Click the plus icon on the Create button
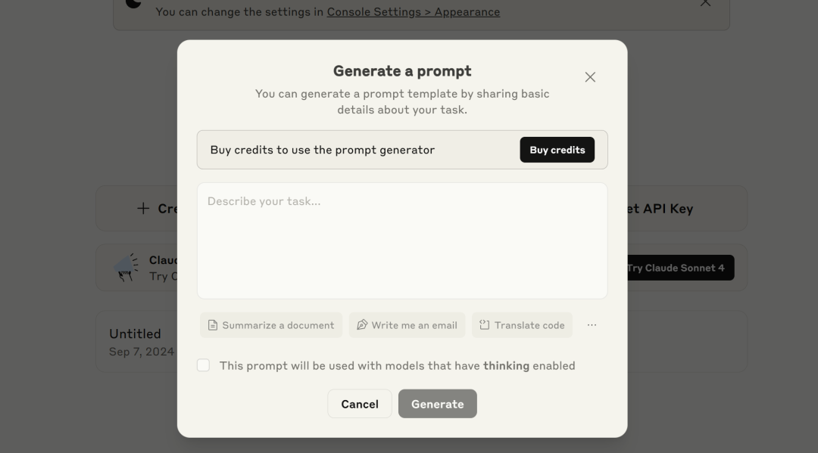The width and height of the screenshot is (818, 453). [143, 209]
